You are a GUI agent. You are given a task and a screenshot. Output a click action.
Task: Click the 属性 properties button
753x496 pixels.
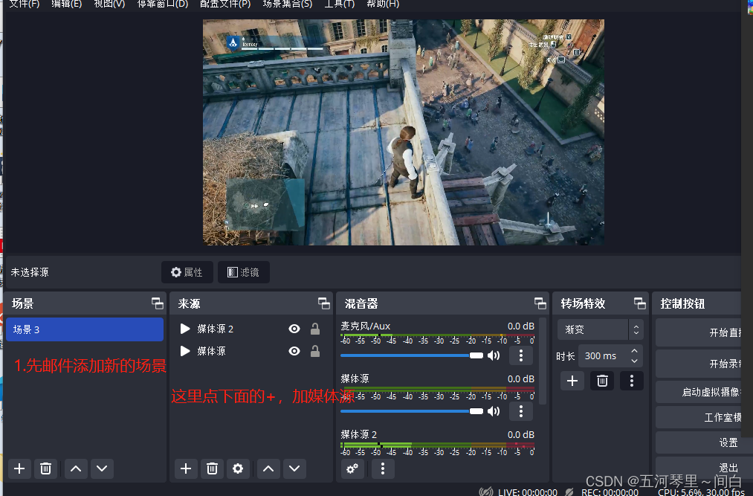tap(187, 272)
